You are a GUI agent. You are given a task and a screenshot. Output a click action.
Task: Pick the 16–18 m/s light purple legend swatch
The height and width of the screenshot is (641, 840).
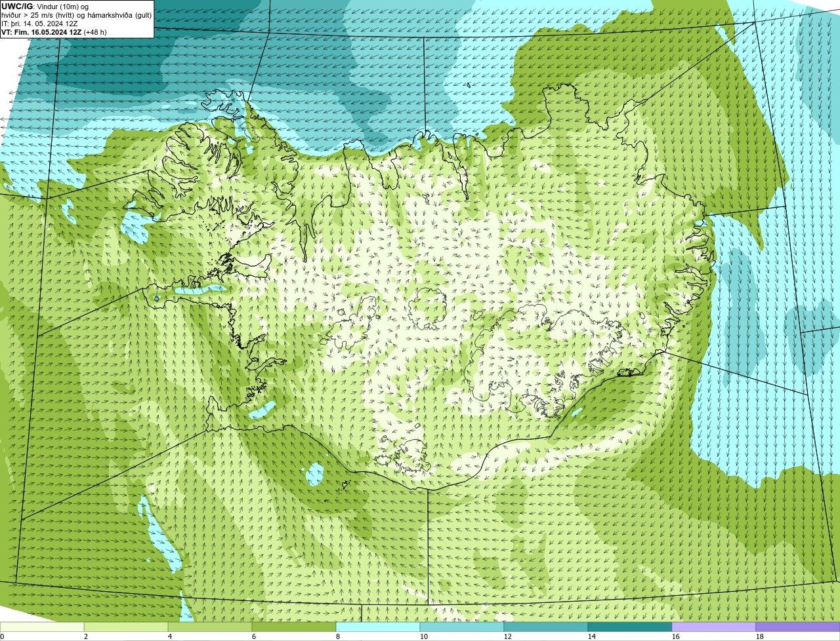point(714,627)
